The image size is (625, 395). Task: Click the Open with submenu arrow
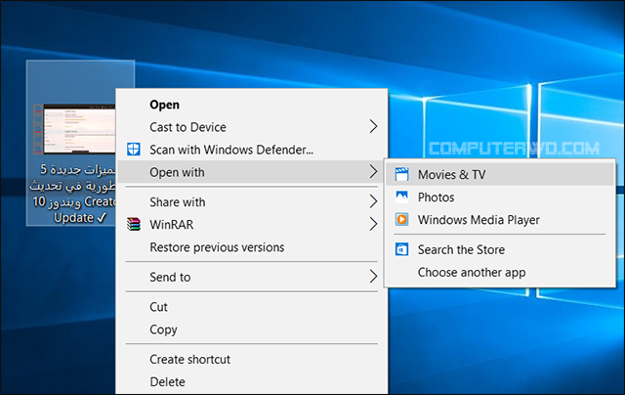point(373,173)
